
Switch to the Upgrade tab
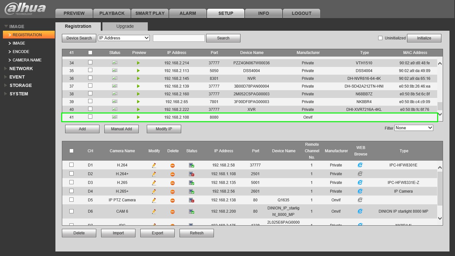(125, 27)
